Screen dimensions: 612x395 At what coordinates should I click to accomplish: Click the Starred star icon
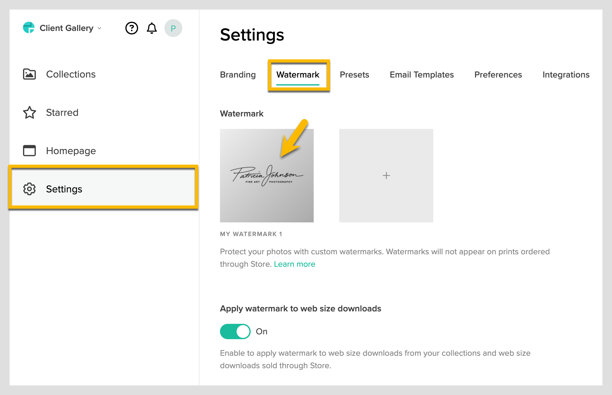click(29, 112)
